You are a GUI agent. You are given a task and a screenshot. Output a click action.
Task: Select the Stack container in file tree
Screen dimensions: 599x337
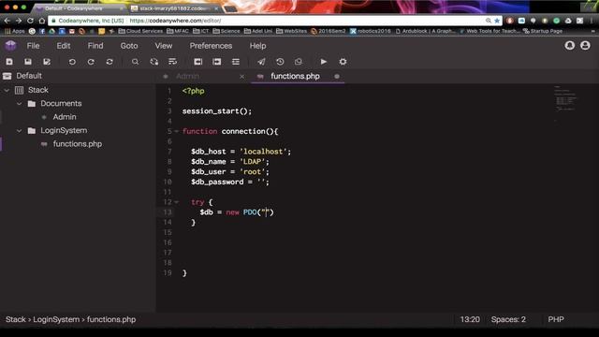[x=38, y=90]
